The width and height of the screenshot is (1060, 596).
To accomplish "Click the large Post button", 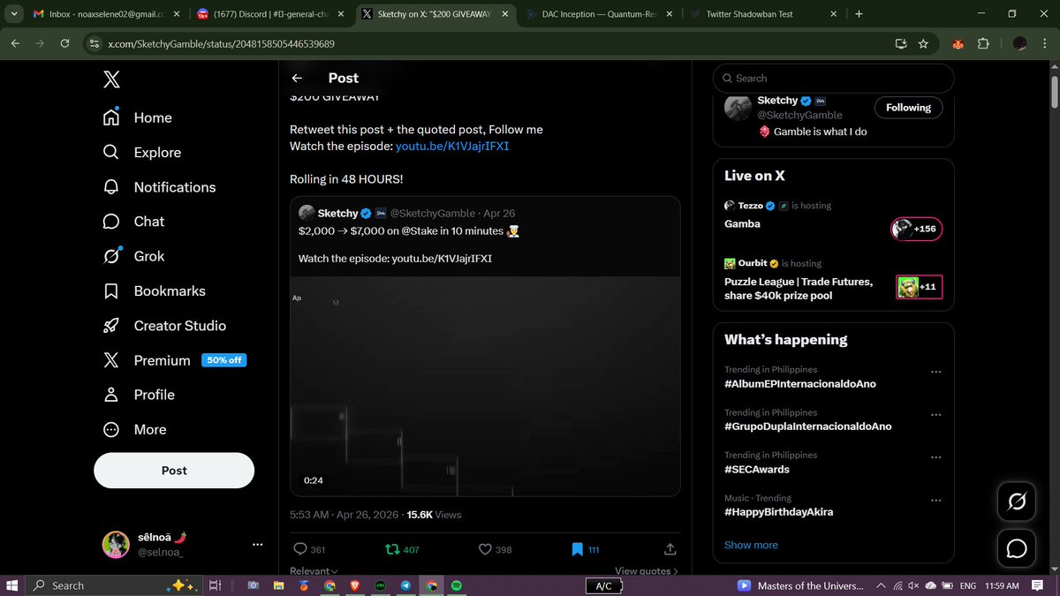I will click(174, 471).
